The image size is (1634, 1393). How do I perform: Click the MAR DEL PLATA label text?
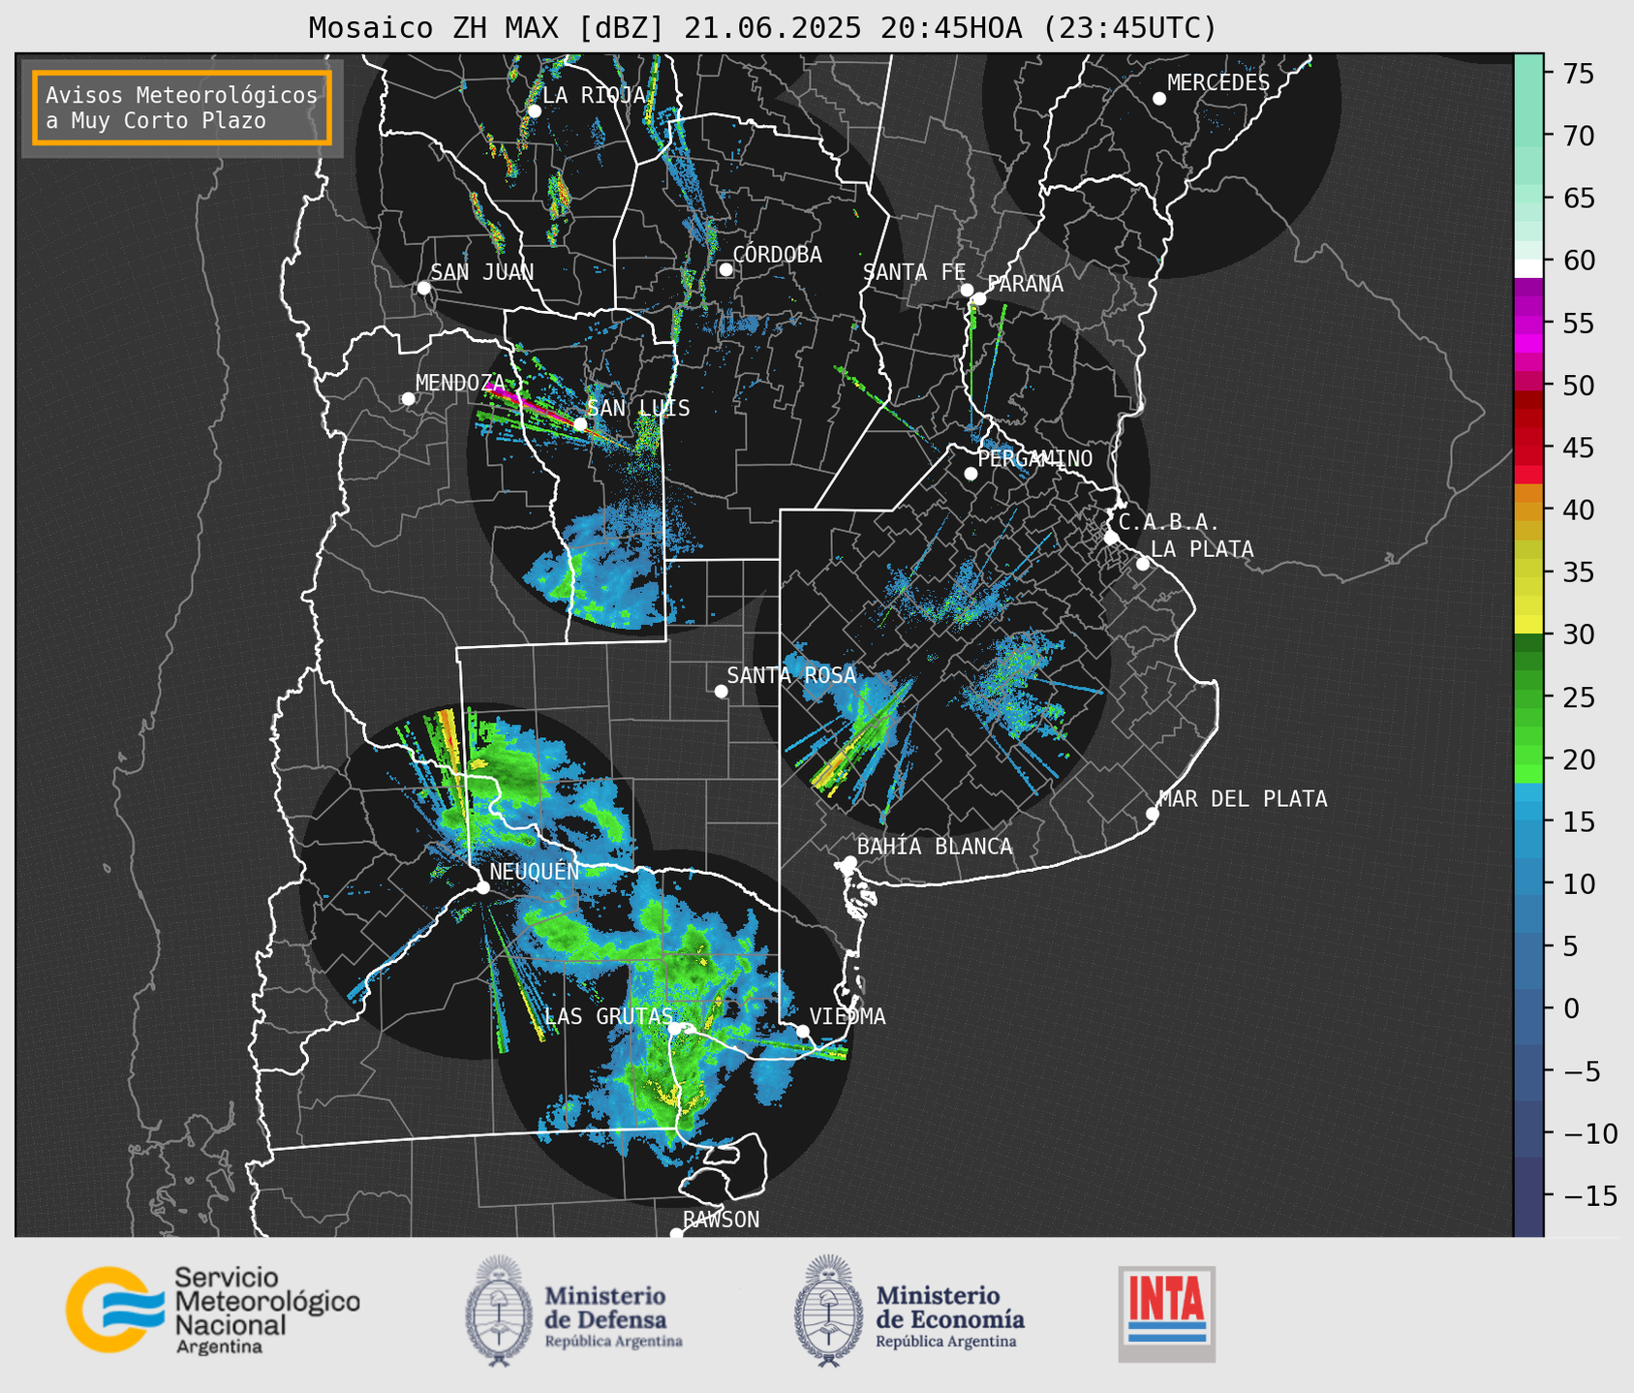pos(1243,799)
